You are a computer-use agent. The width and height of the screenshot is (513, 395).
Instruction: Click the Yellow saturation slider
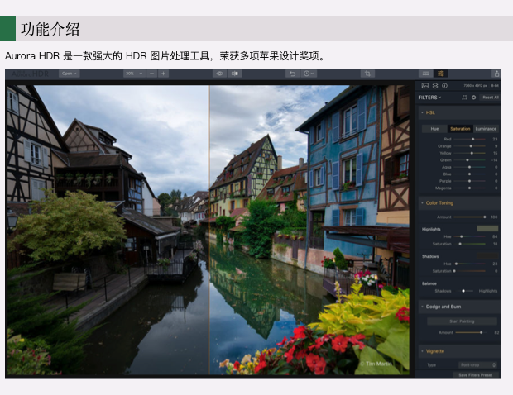click(x=469, y=153)
